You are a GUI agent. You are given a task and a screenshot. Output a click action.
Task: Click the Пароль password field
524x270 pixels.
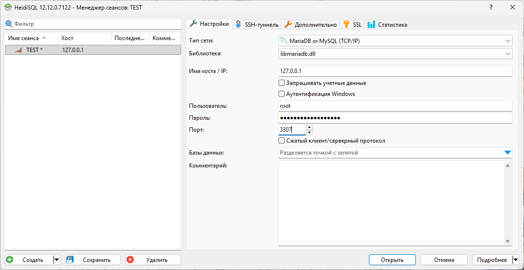click(x=395, y=118)
